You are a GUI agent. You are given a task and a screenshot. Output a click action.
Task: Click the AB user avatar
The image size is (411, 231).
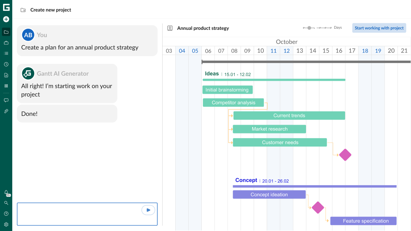point(28,35)
